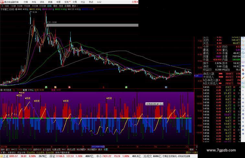Click the MA5 indicator arrow
245x158 pixels.
pos(29,9)
